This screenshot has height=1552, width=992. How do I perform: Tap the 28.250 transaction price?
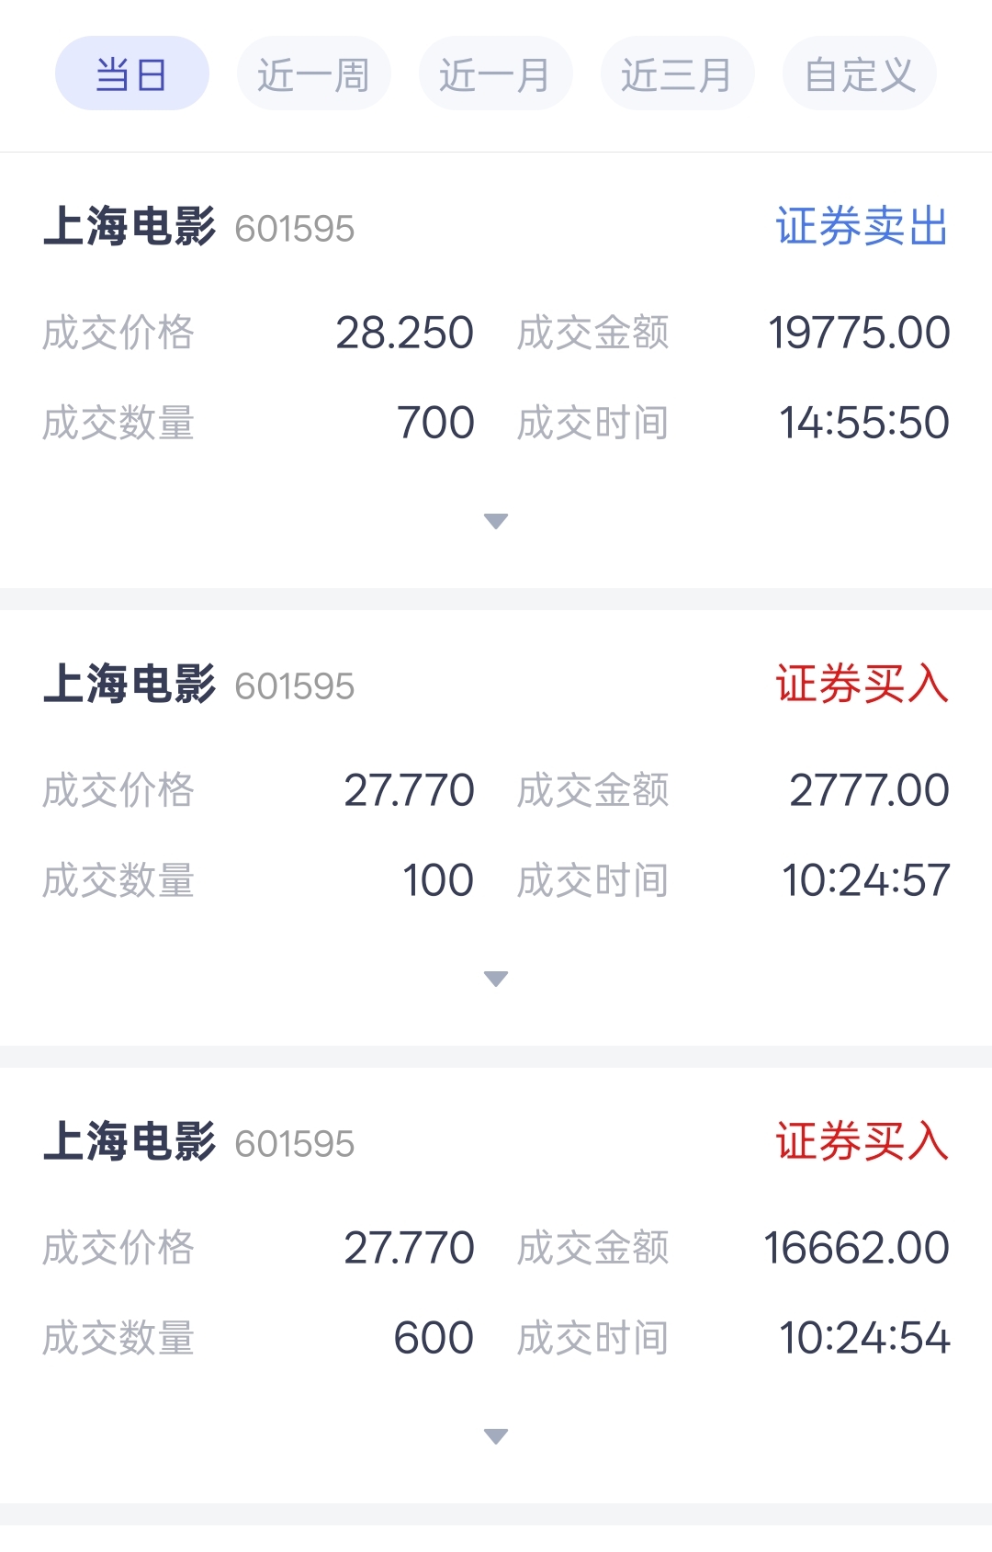point(405,333)
